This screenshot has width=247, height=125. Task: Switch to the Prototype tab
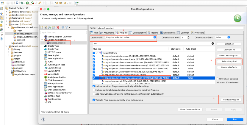(198, 33)
